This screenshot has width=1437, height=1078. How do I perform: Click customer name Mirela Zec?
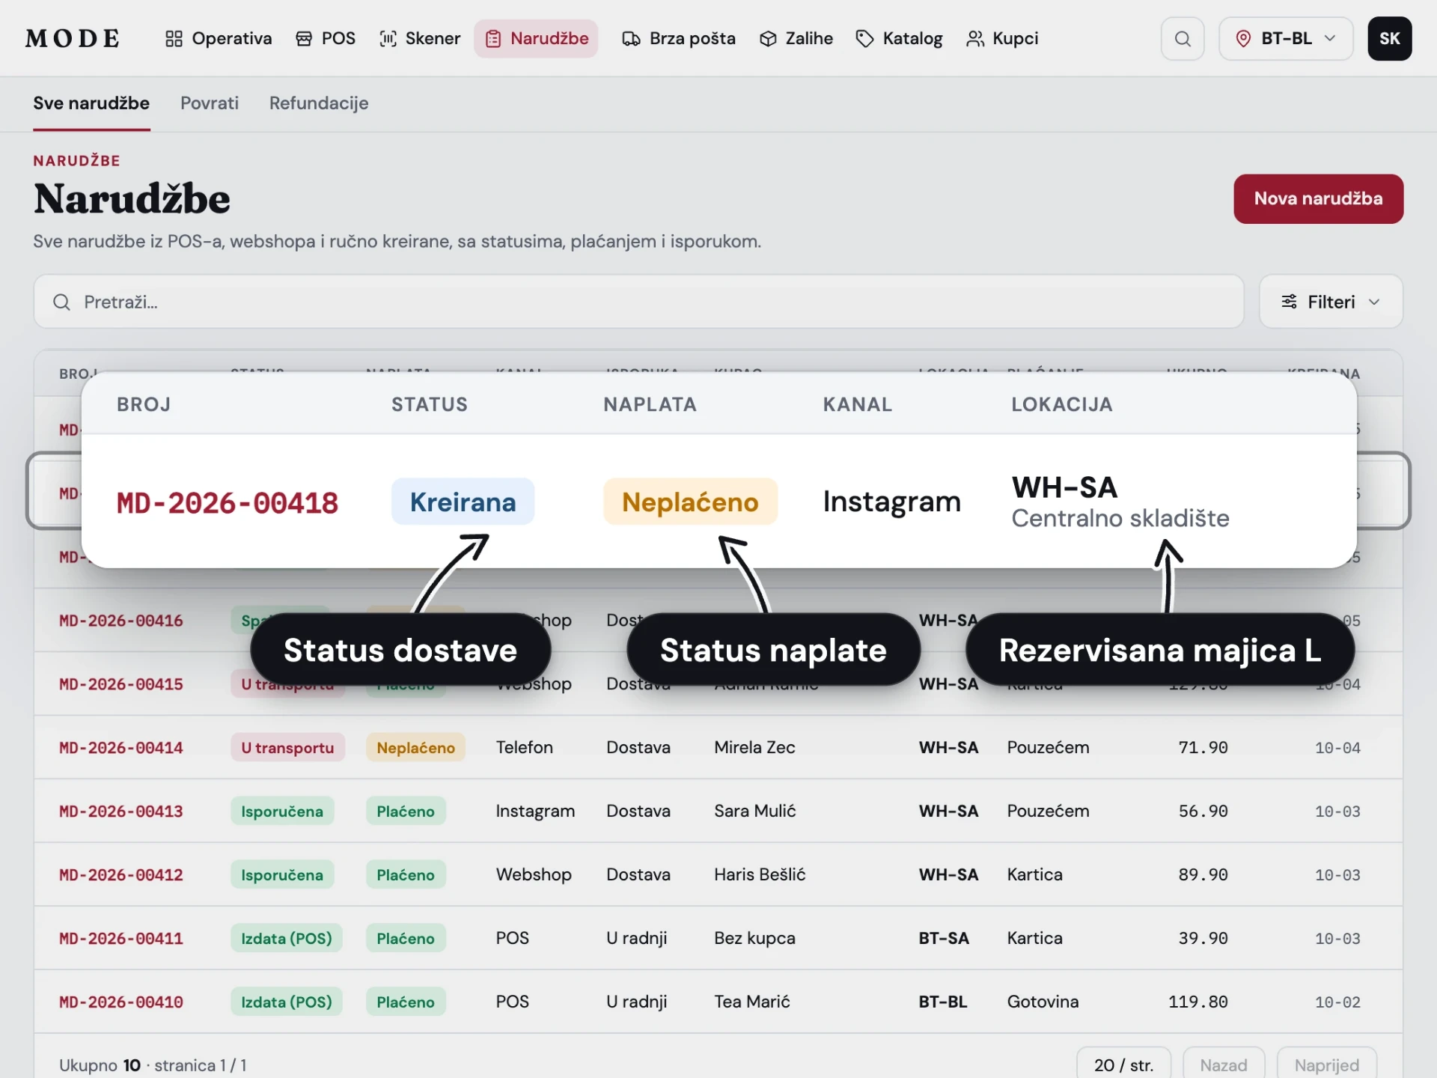754,748
